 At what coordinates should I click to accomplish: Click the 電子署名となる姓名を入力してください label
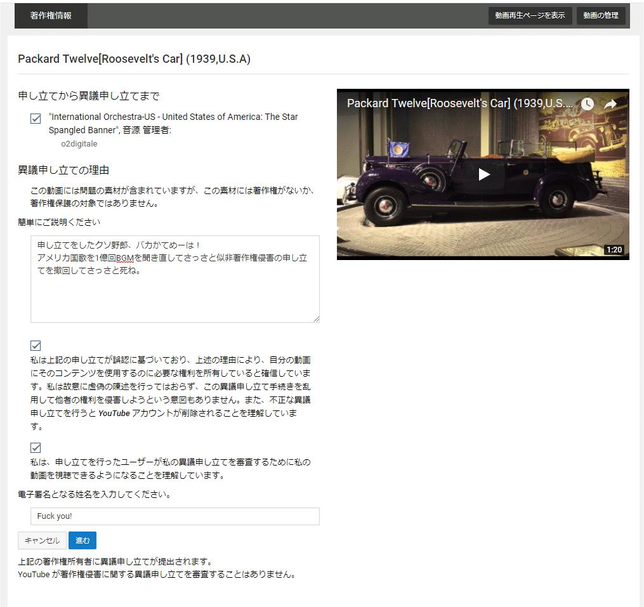click(94, 495)
